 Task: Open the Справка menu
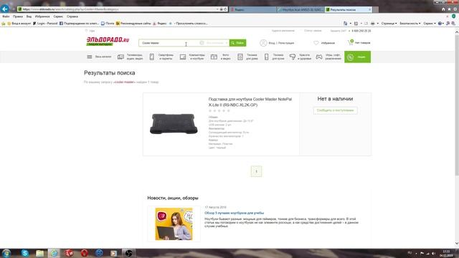72,16
